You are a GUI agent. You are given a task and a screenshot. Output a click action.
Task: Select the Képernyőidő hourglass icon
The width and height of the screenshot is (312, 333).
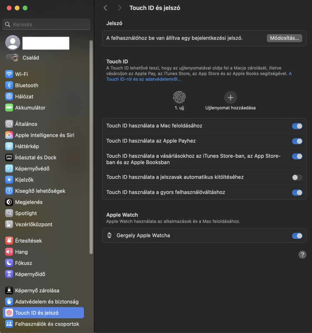click(x=9, y=274)
